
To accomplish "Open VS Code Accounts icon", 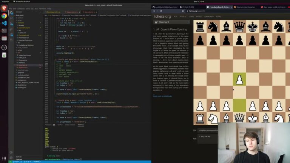I will 11,152.
